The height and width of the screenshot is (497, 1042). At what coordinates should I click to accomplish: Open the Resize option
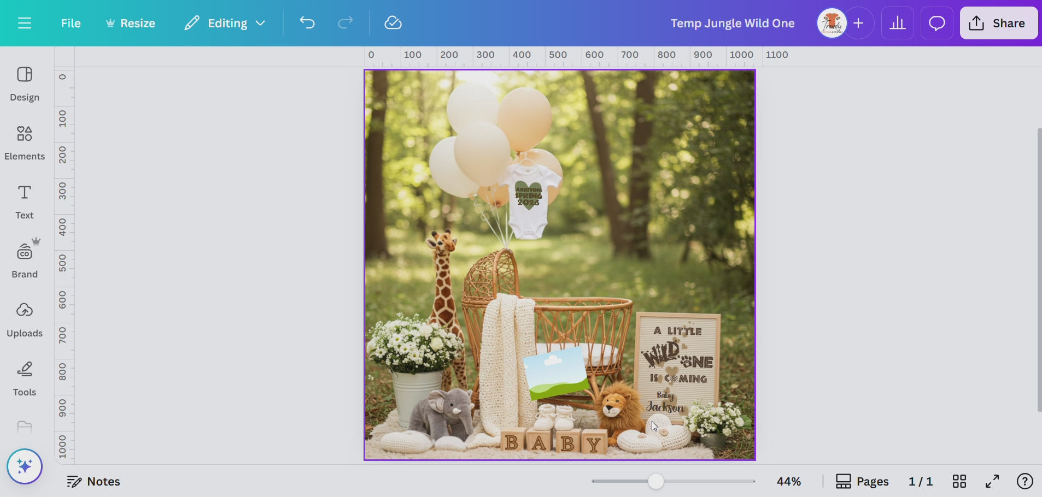131,23
